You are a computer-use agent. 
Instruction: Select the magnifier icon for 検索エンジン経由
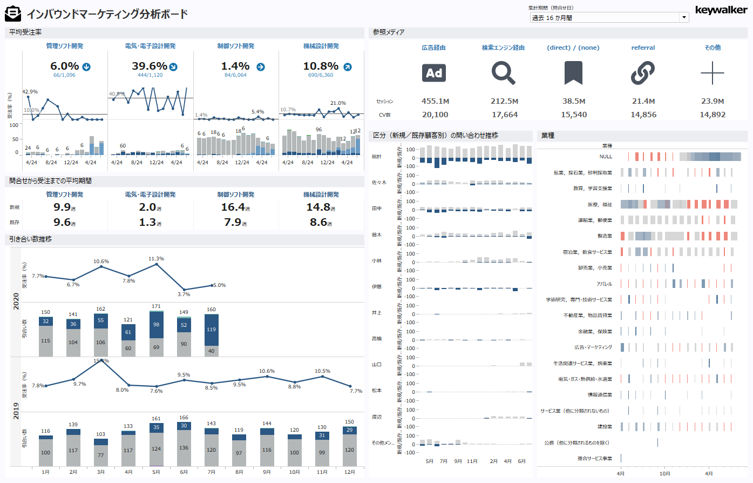pyautogui.click(x=504, y=73)
